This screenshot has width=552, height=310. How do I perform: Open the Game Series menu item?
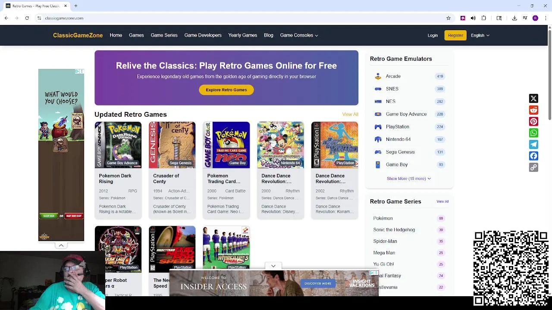(164, 35)
